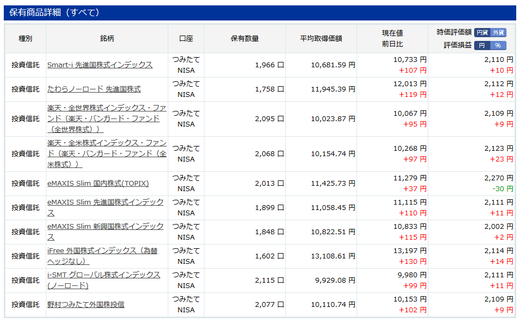Select current price 9,980 円
The image size is (520, 322).
(x=412, y=275)
